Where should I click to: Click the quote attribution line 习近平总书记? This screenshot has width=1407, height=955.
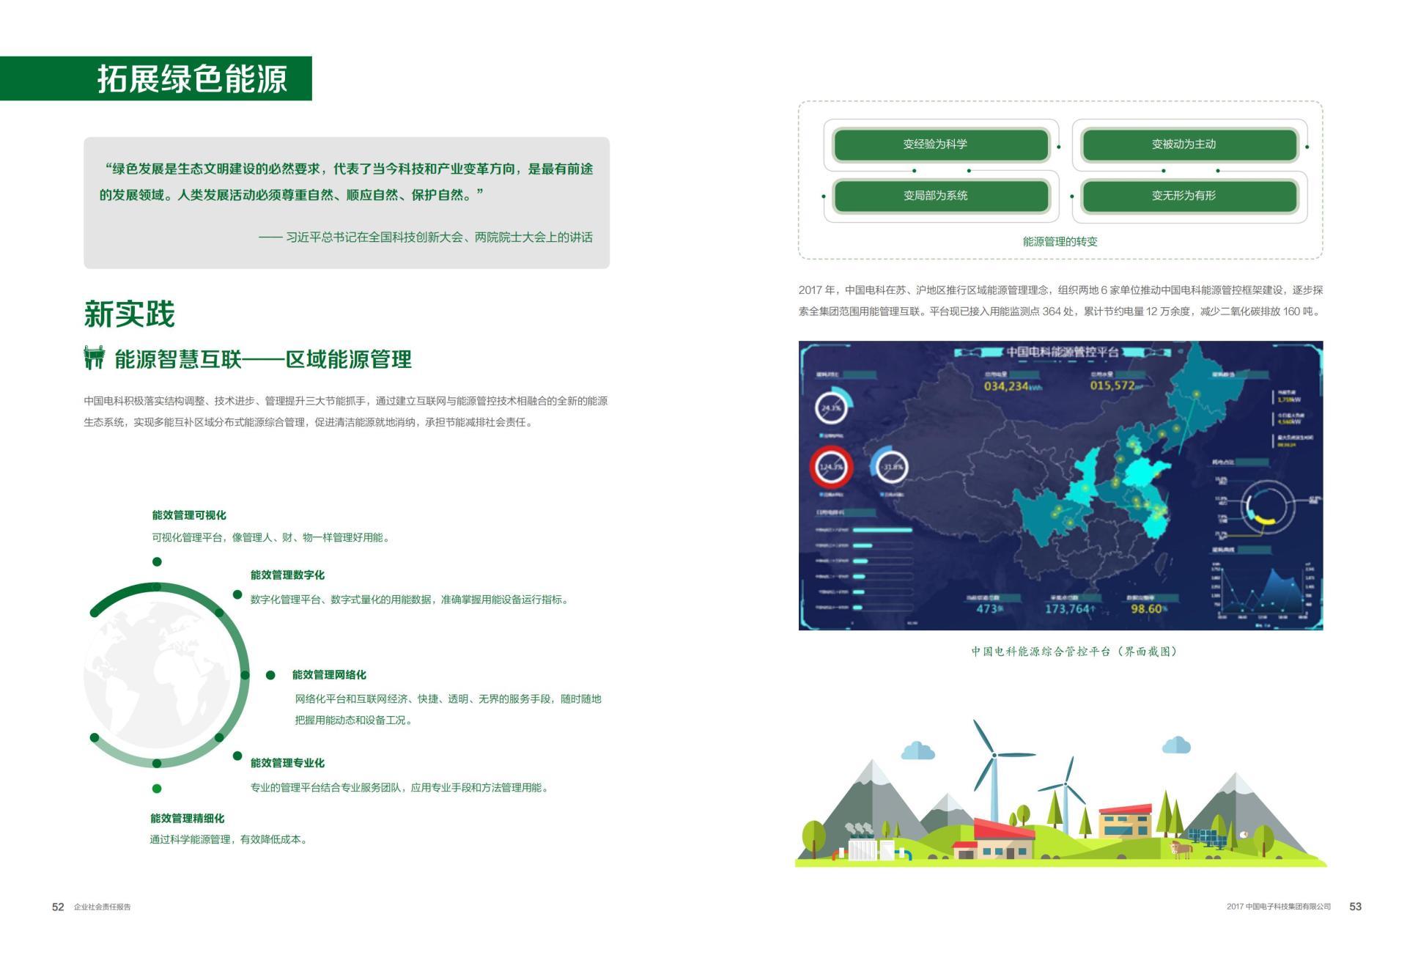click(x=426, y=237)
